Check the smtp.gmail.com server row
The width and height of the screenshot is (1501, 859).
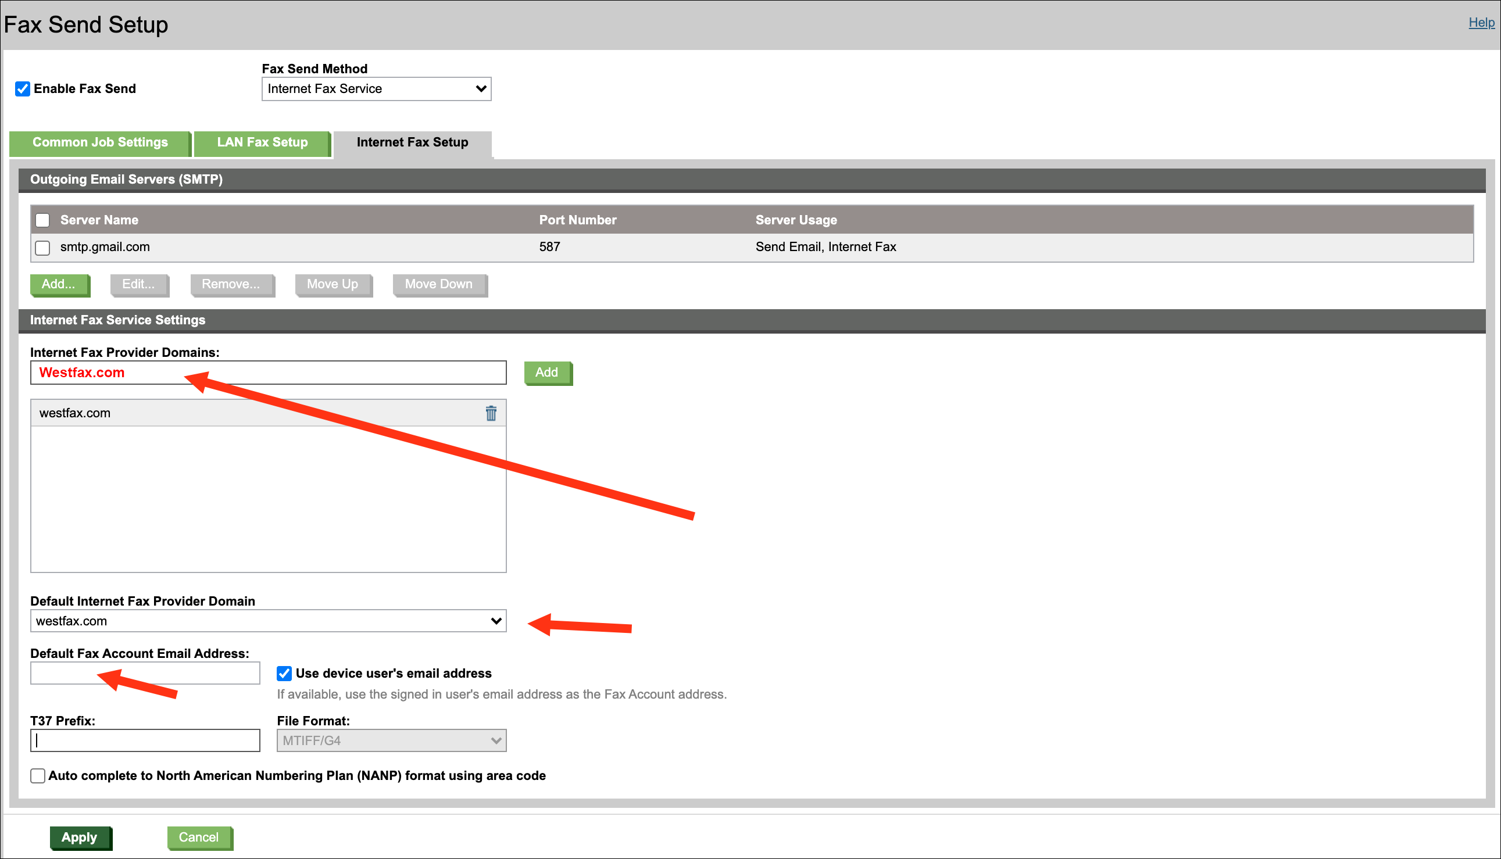(x=42, y=248)
